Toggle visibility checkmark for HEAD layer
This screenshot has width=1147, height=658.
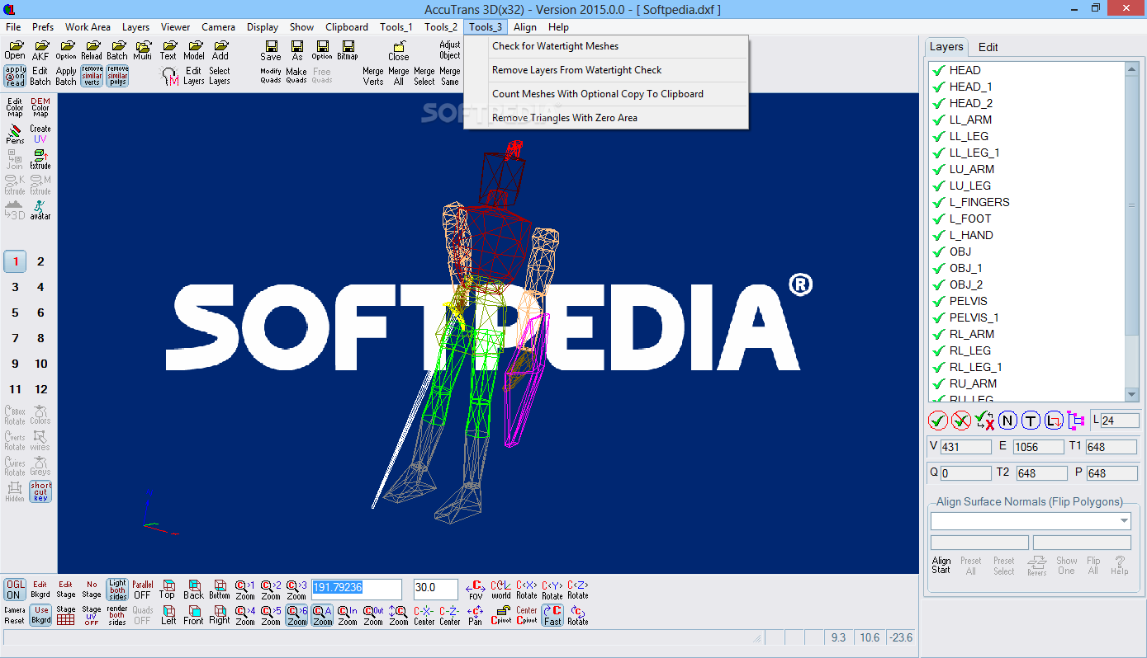938,70
